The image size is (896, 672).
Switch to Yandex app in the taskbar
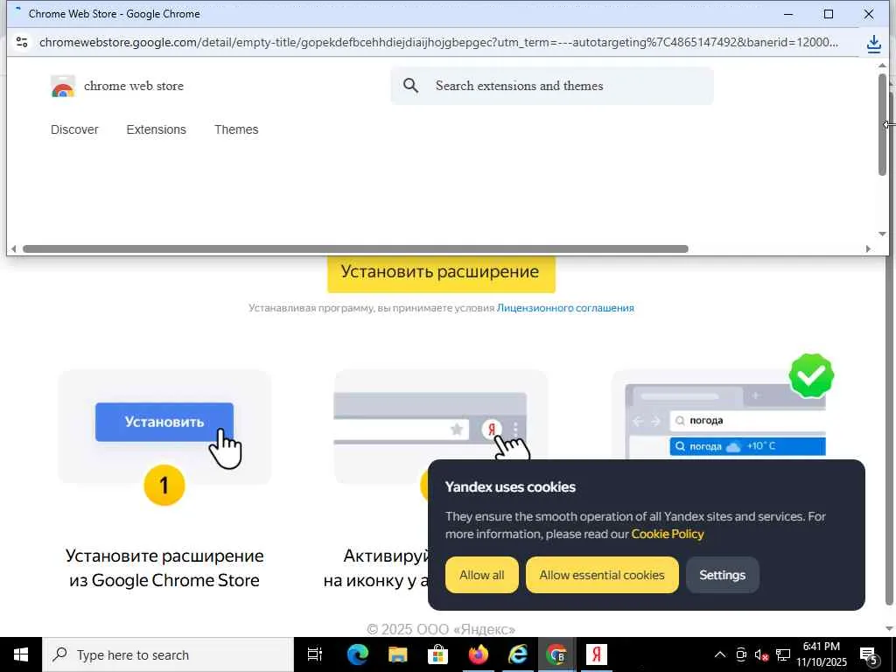pos(597,654)
